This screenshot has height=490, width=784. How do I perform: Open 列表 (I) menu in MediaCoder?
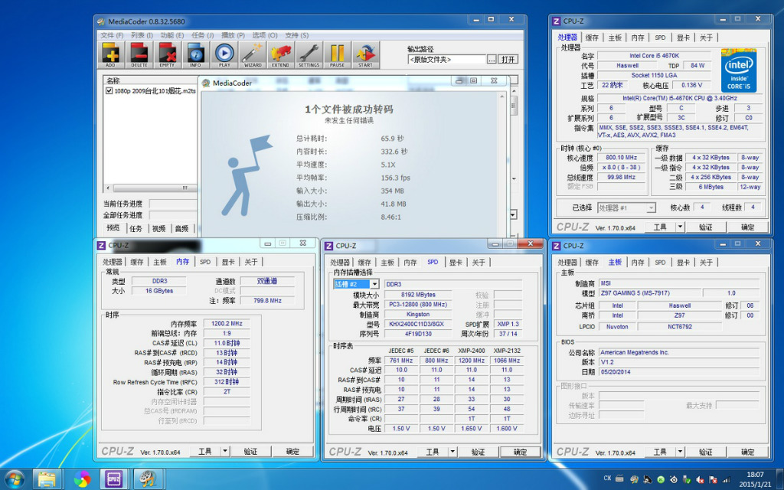(x=142, y=35)
